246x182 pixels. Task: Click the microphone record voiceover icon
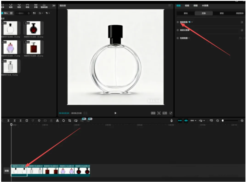pos(172,120)
